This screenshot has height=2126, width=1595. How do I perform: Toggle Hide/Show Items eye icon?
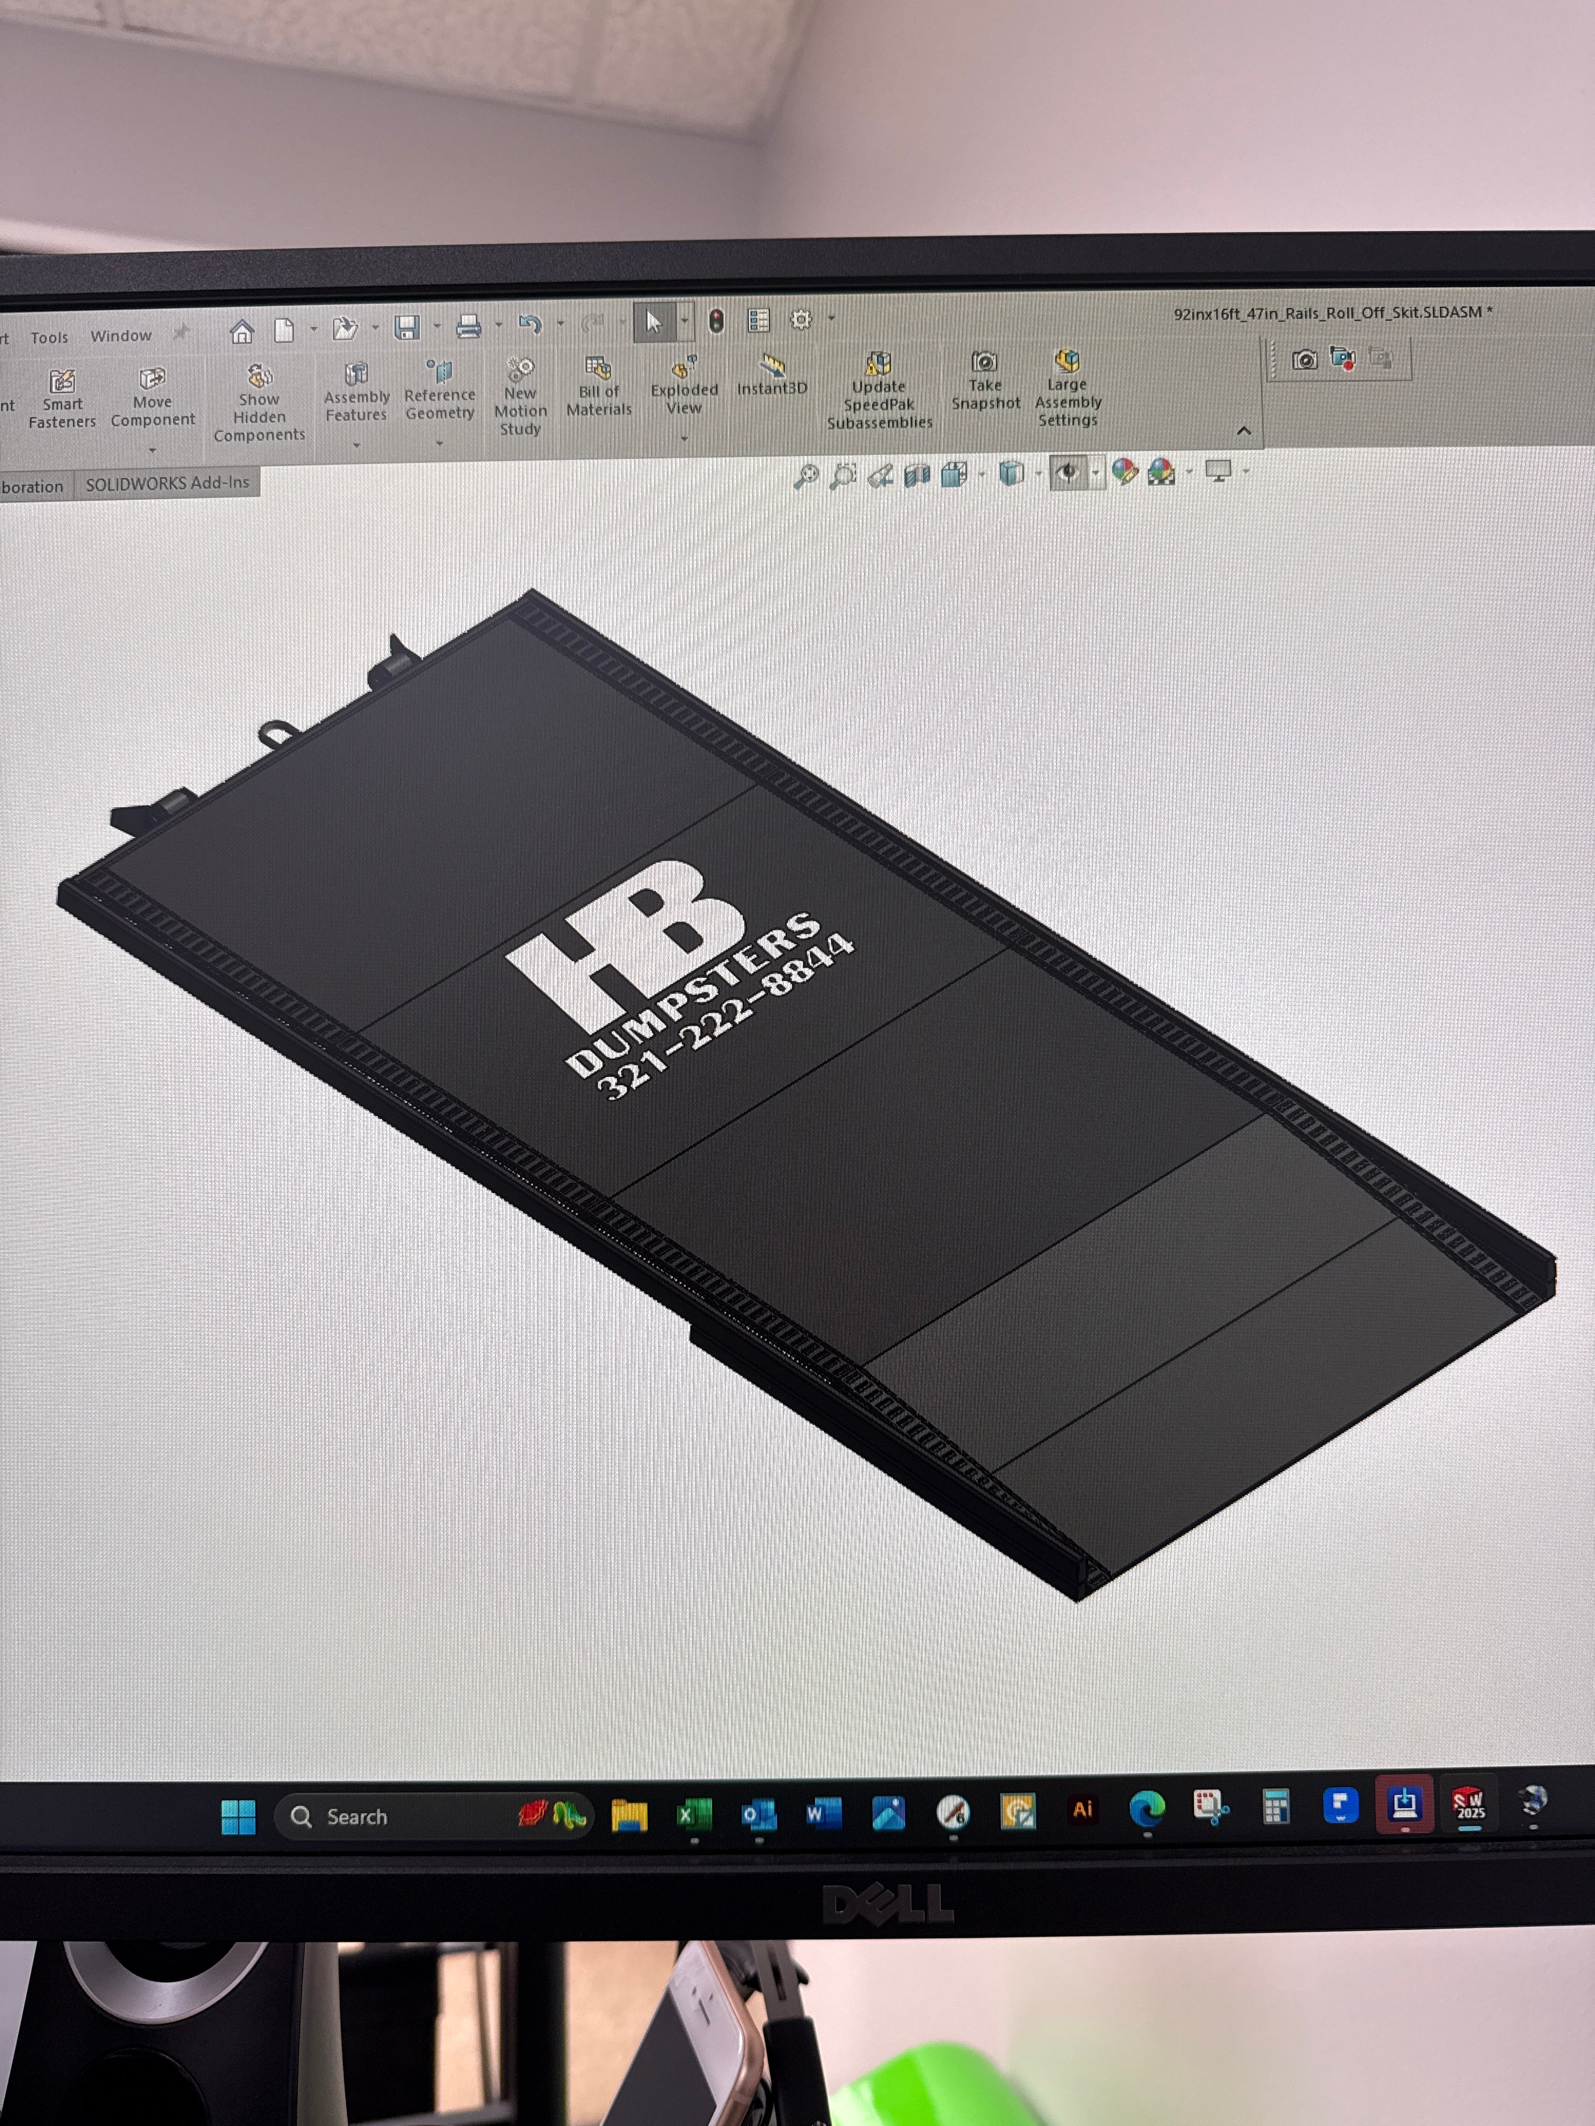click(1066, 472)
